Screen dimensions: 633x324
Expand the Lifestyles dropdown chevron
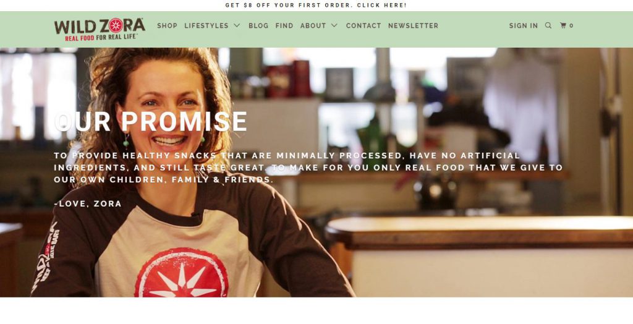tap(237, 25)
